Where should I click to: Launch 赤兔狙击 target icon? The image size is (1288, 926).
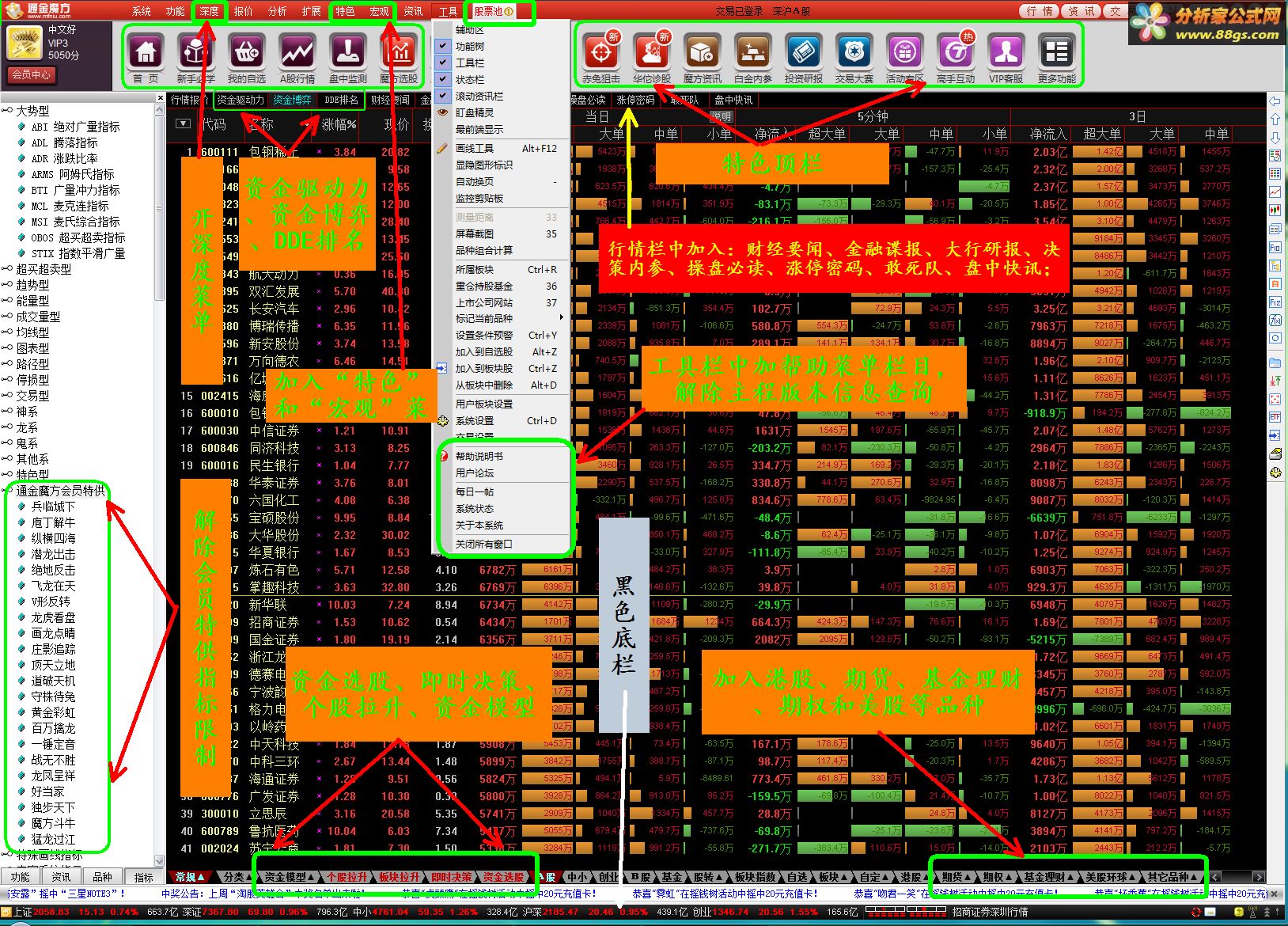click(x=600, y=53)
